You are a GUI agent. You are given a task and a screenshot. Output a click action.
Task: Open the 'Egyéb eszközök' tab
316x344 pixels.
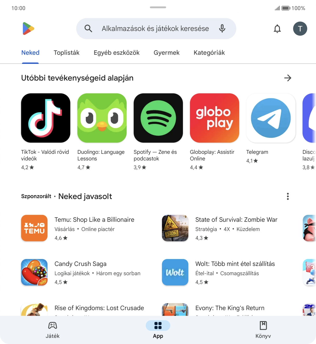116,53
